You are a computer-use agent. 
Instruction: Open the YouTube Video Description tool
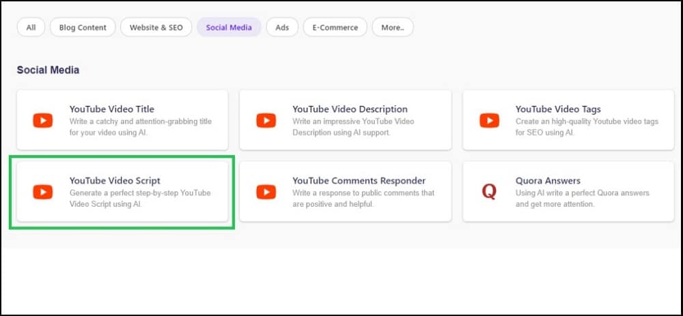pyautogui.click(x=346, y=120)
